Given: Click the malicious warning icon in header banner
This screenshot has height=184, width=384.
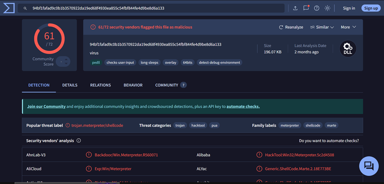Looking at the screenshot, I should click(93, 27).
